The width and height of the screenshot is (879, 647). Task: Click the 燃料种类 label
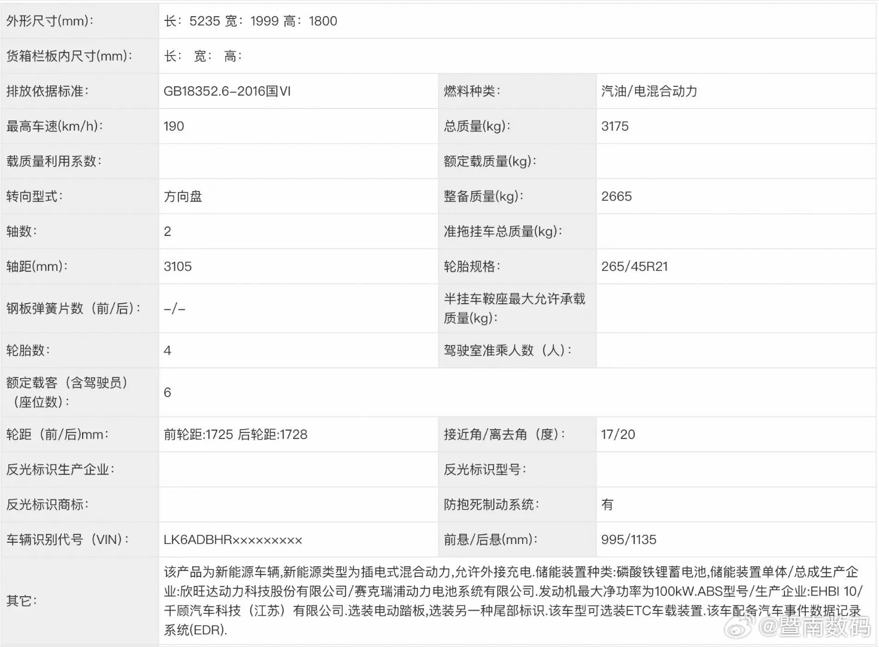coord(472,91)
